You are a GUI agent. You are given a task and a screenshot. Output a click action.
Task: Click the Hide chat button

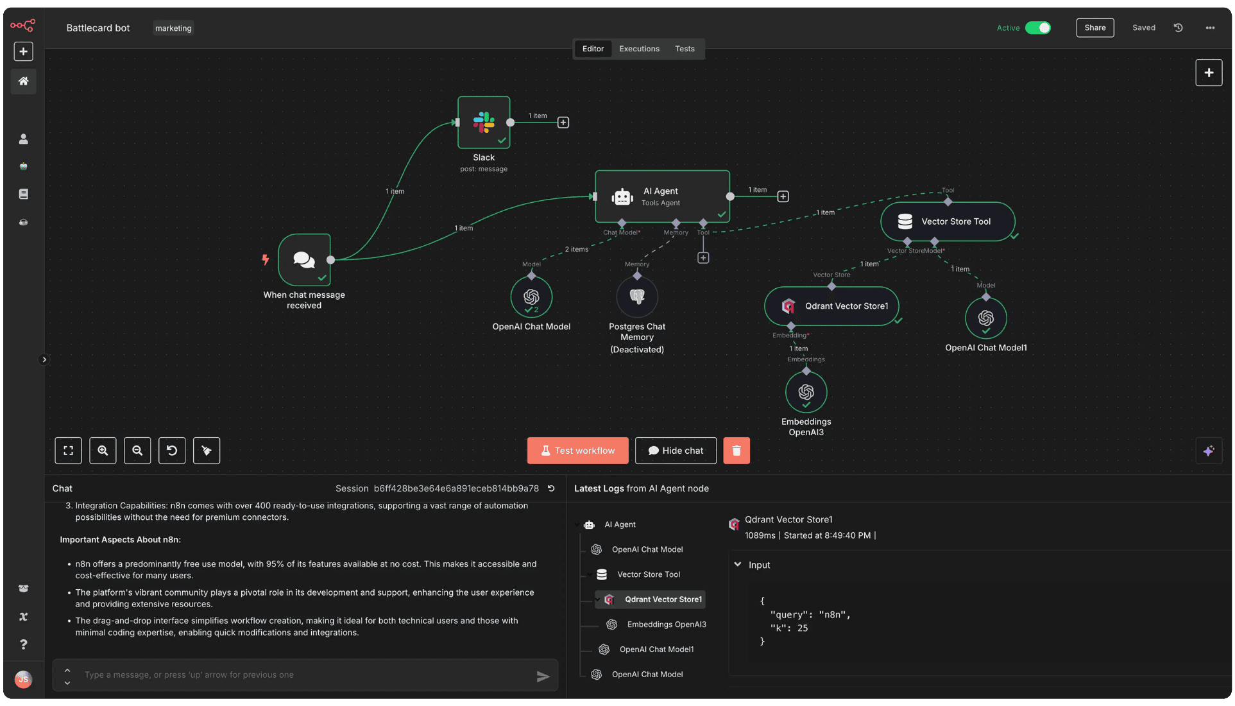click(676, 451)
